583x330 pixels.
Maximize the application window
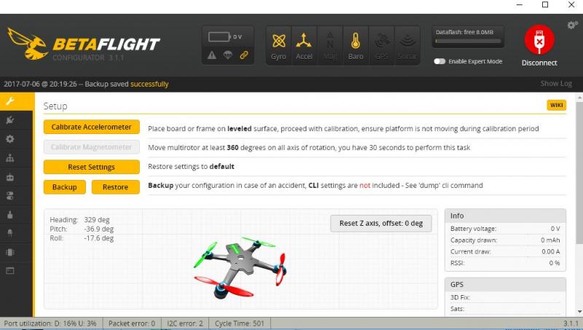[545, 4]
